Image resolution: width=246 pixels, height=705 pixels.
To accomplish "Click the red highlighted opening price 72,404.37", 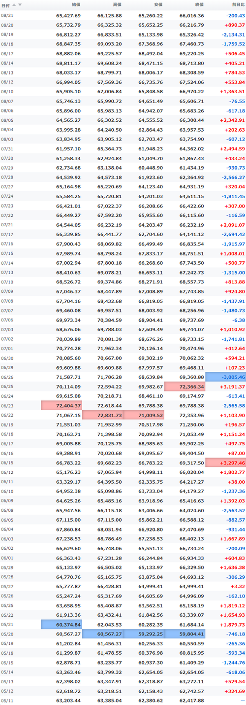I will pos(61,405).
